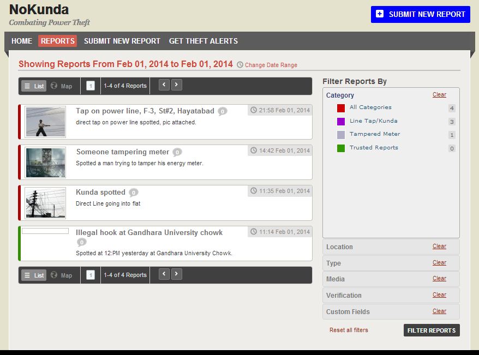The width and height of the screenshot is (479, 355).
Task: Open SUBMIT NEW REPORT in the navigation bar
Action: [122, 41]
